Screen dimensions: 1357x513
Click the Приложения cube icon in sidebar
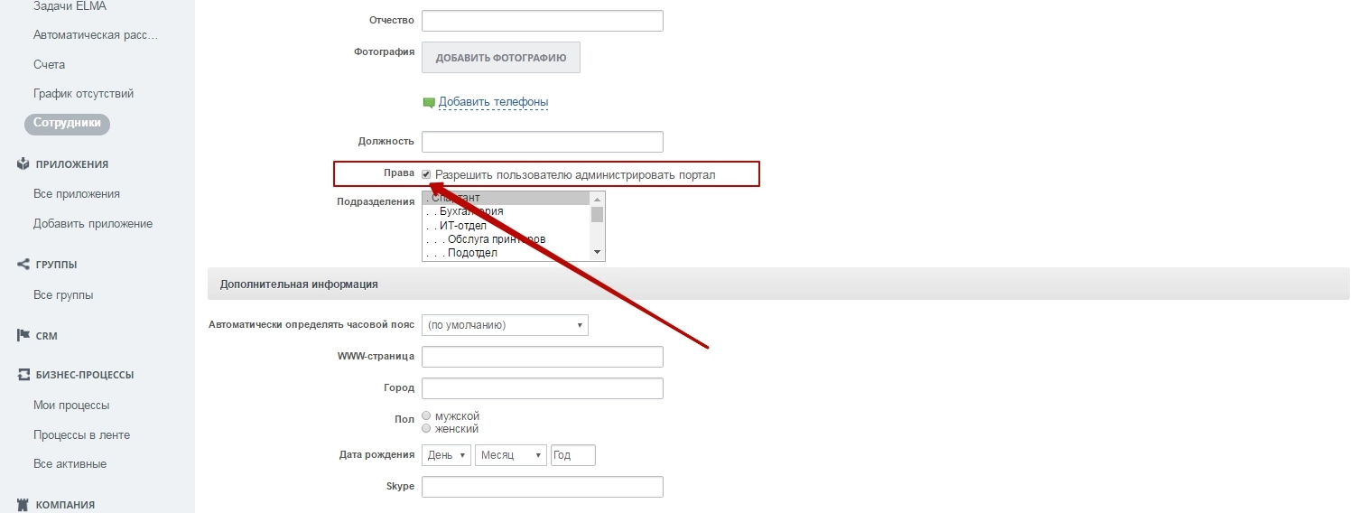click(23, 164)
